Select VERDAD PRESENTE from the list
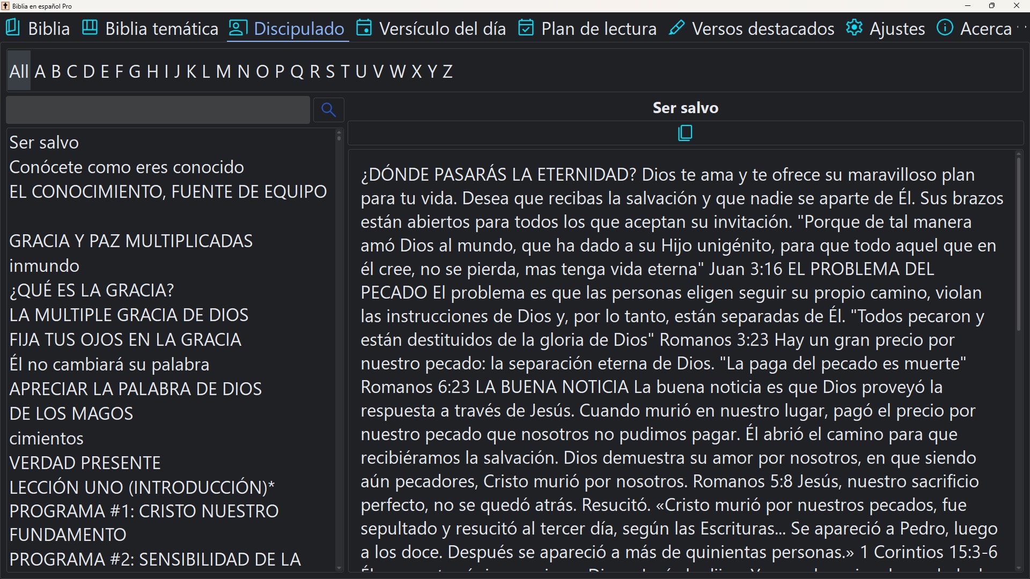The height and width of the screenshot is (579, 1030). 84,462
